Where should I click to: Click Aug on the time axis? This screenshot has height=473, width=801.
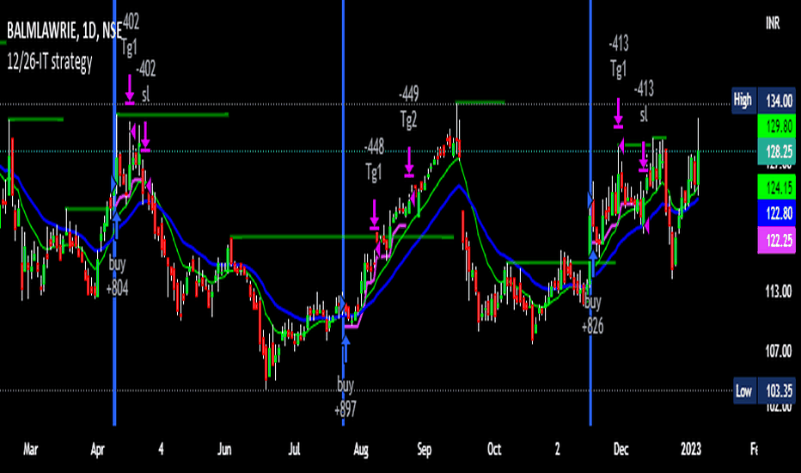(361, 450)
